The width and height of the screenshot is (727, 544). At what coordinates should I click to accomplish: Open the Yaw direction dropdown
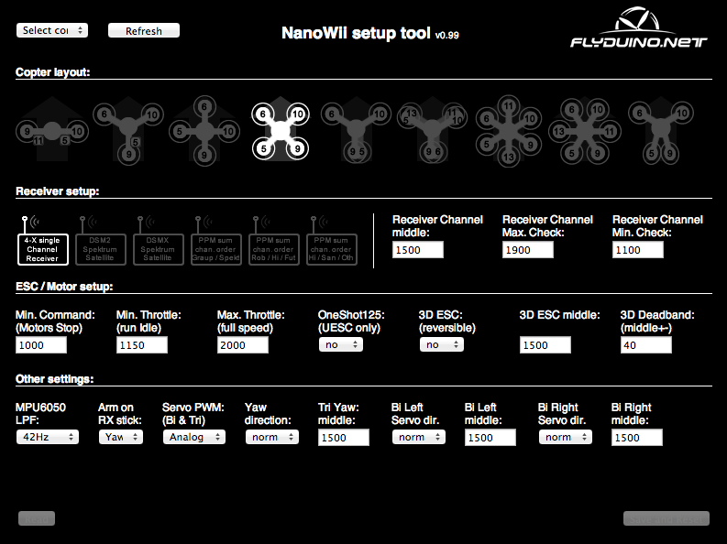coord(271,437)
